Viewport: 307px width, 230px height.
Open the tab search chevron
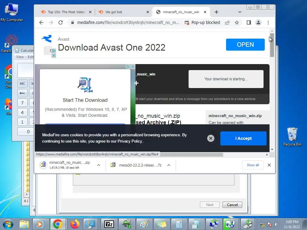tap(240, 12)
